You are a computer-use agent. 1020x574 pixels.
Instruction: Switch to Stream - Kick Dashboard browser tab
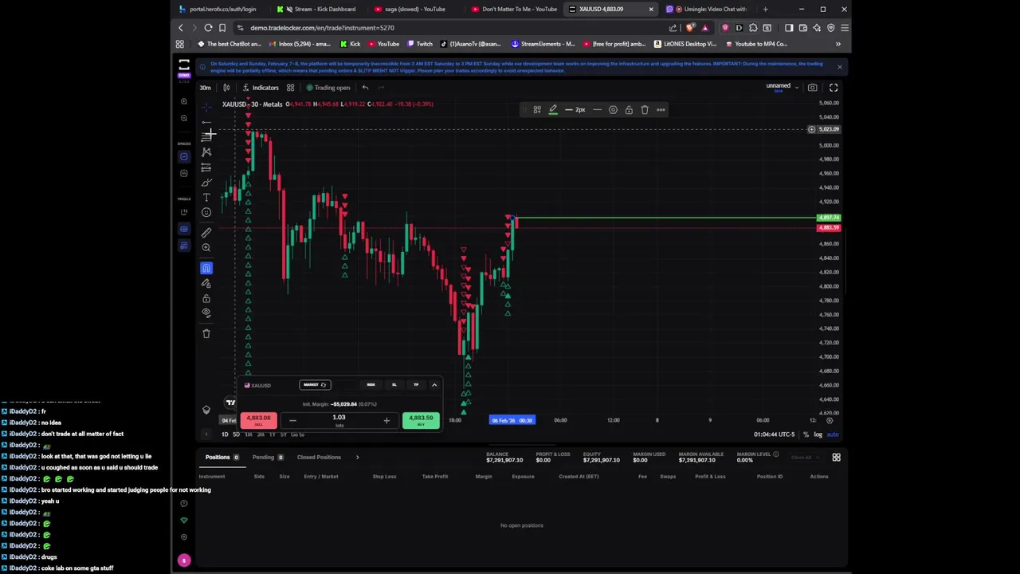pos(319,10)
